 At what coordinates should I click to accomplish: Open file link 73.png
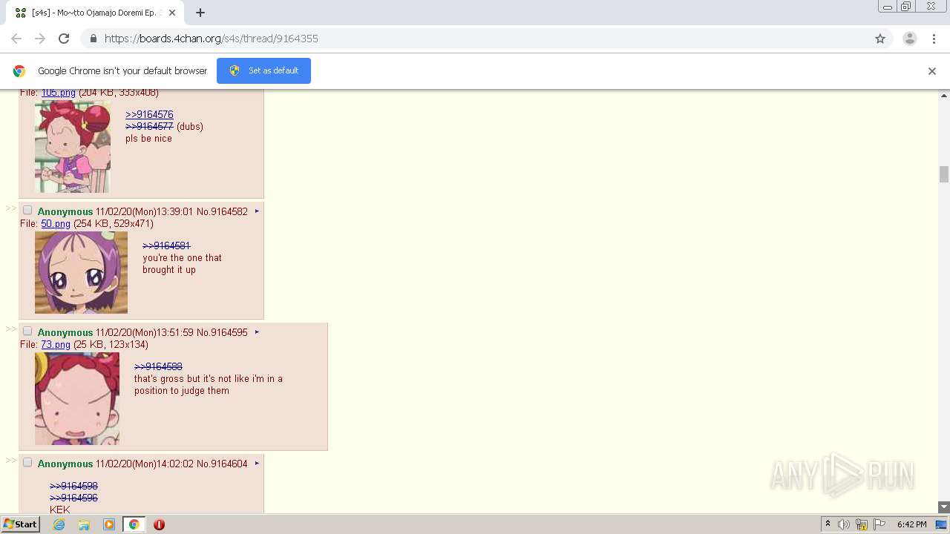(x=56, y=344)
